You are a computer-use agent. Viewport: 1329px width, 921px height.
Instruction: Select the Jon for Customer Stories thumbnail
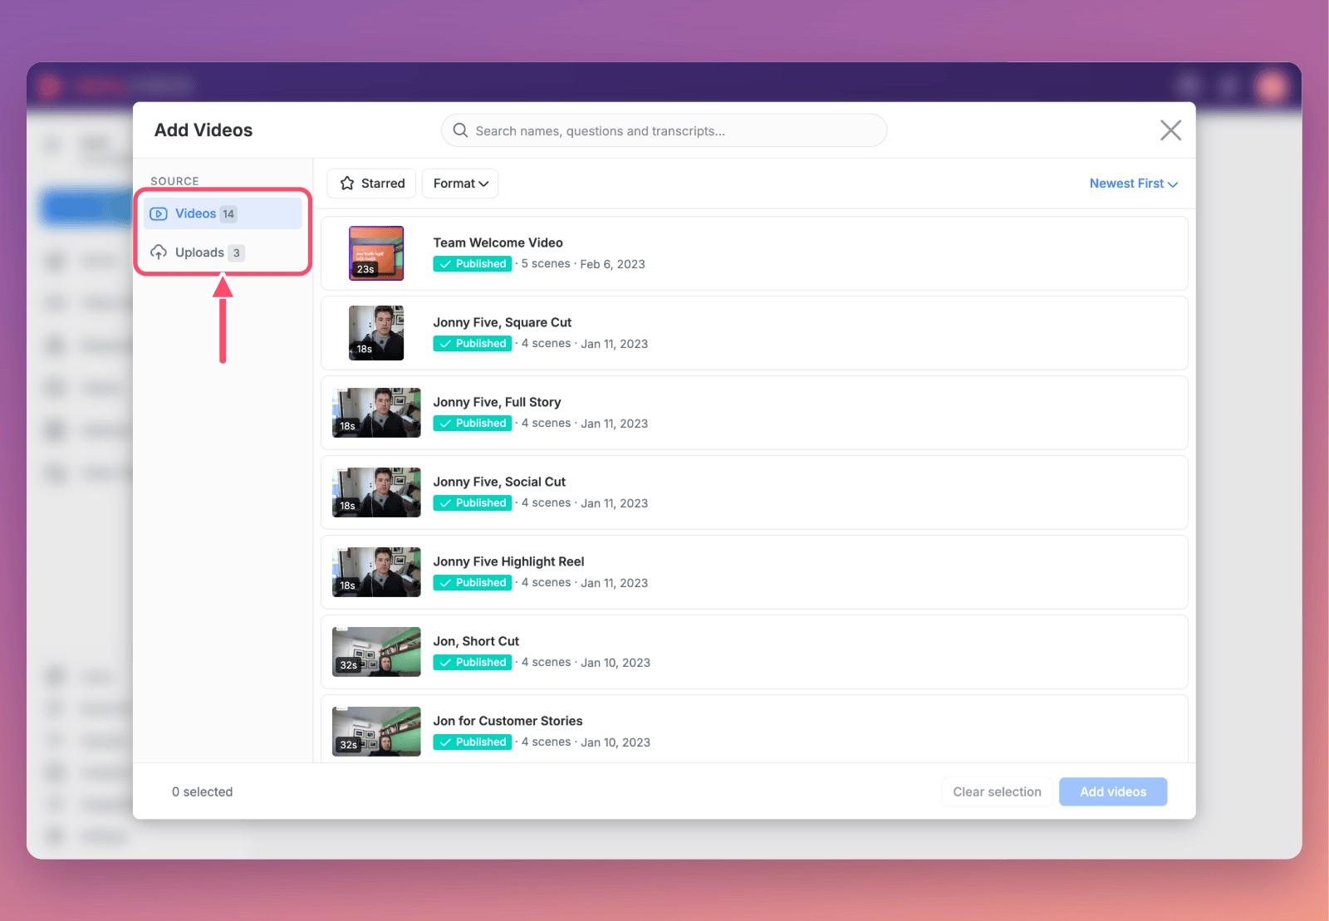(x=376, y=732)
